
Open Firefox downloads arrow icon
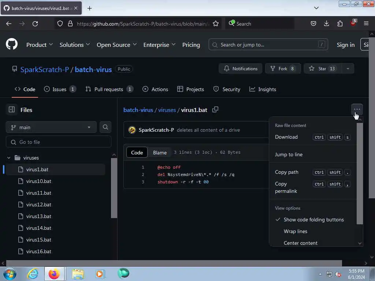pyautogui.click(x=326, y=24)
